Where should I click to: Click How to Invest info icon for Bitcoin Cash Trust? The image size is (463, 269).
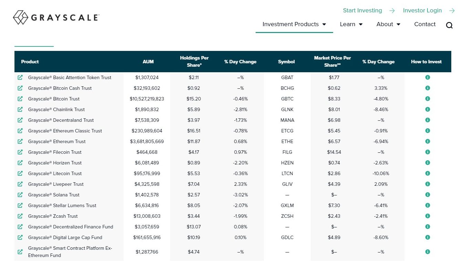pos(428,88)
